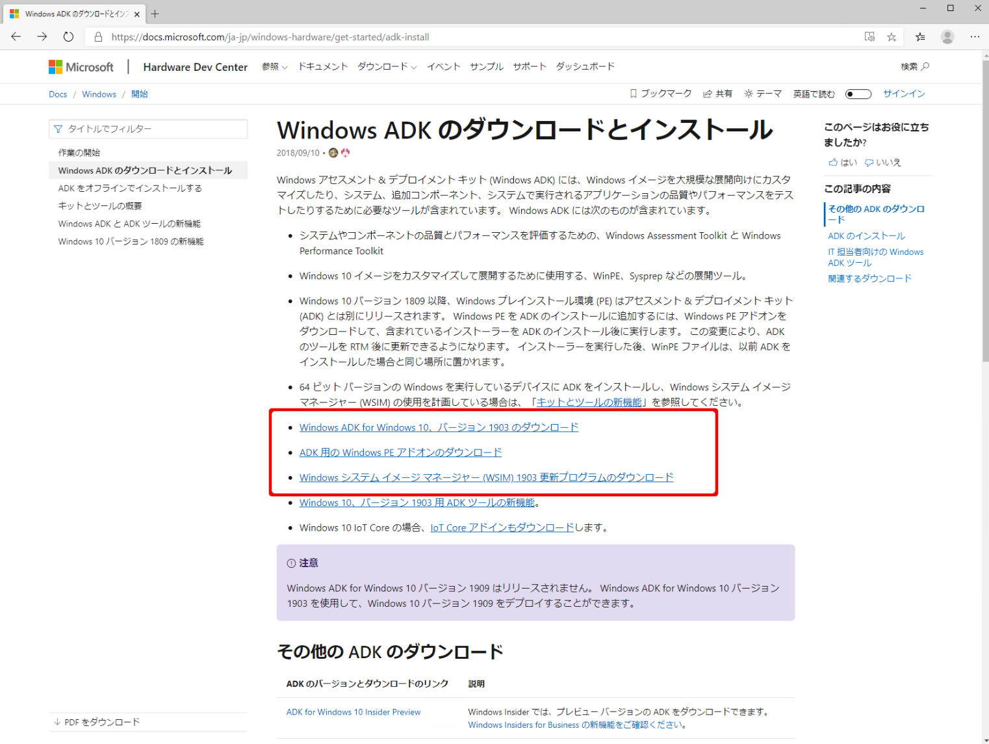Click the Windows breadcrumb link

click(99, 94)
